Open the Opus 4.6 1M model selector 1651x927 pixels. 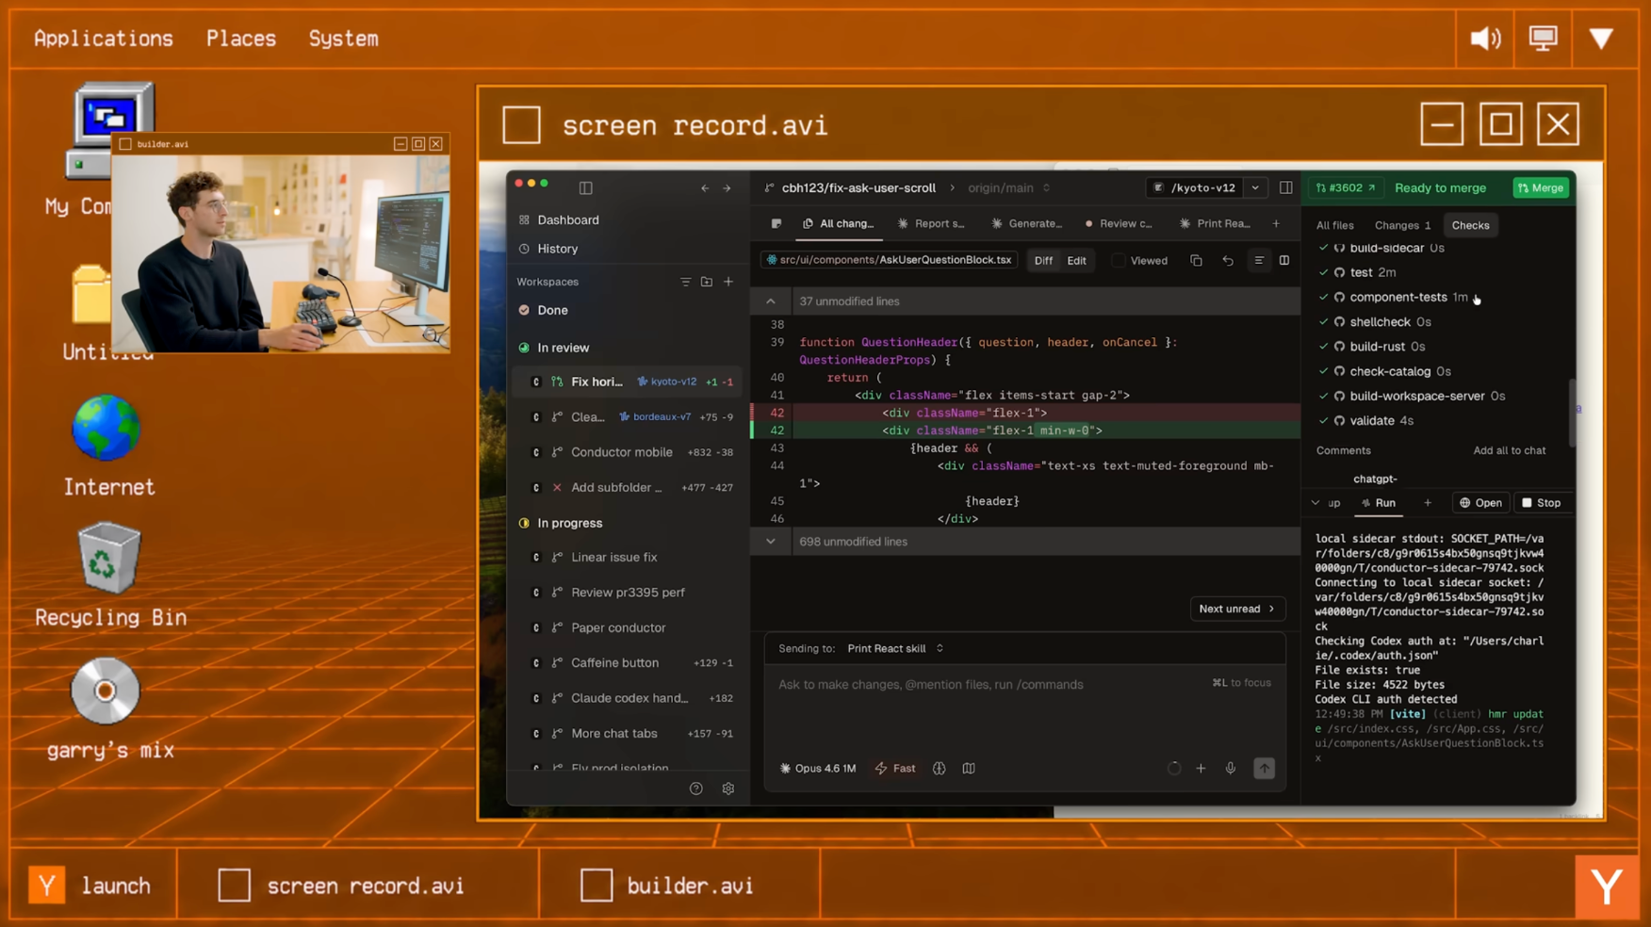point(818,769)
